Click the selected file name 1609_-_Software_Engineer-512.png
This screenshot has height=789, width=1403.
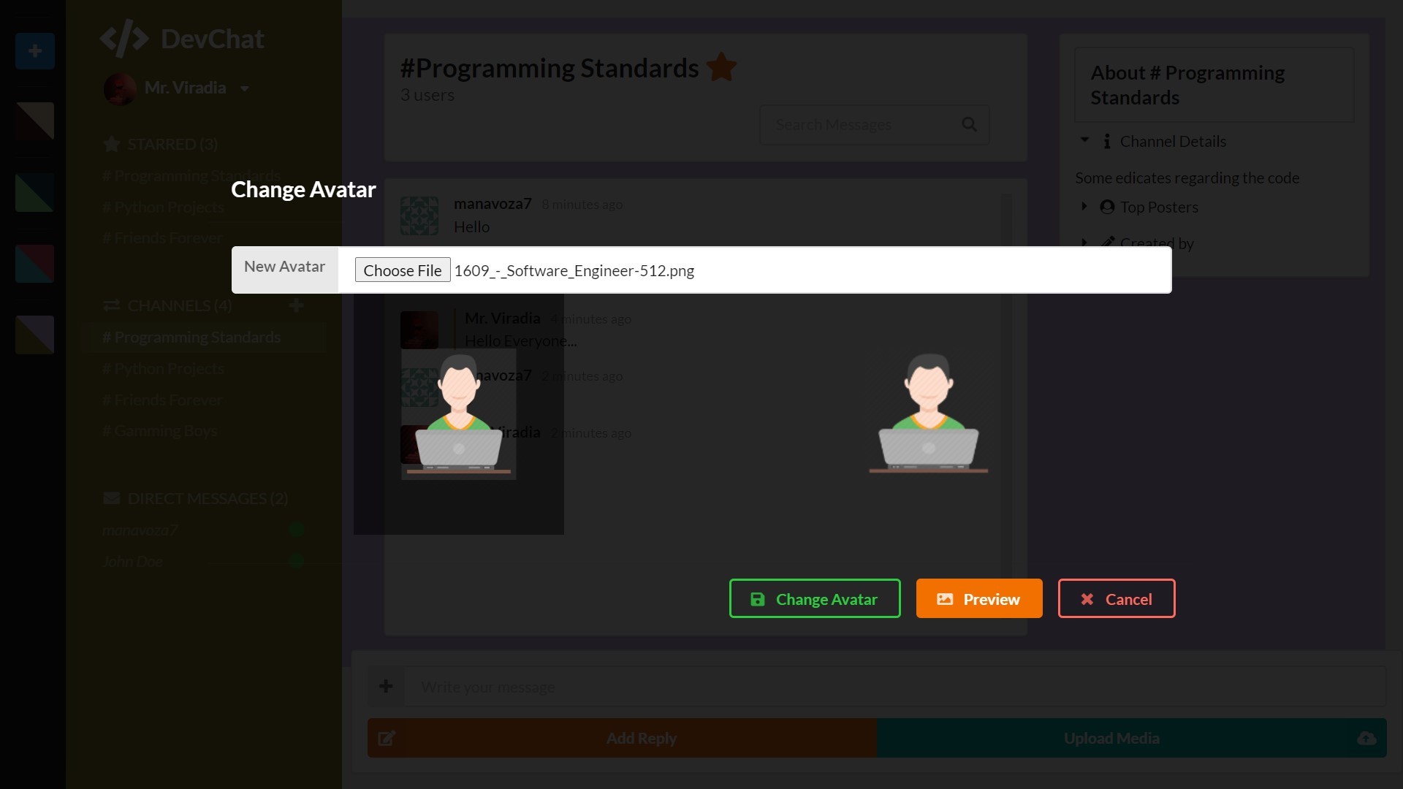tap(574, 271)
